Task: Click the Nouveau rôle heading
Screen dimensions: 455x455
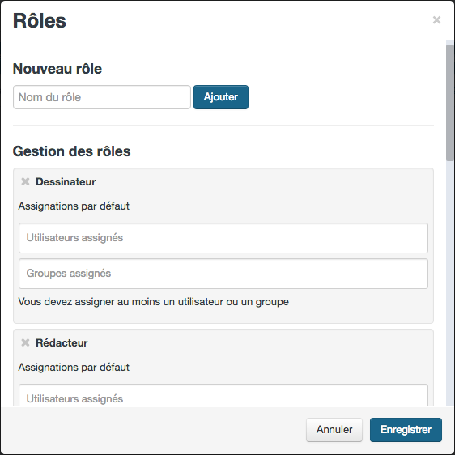Action: [x=57, y=69]
